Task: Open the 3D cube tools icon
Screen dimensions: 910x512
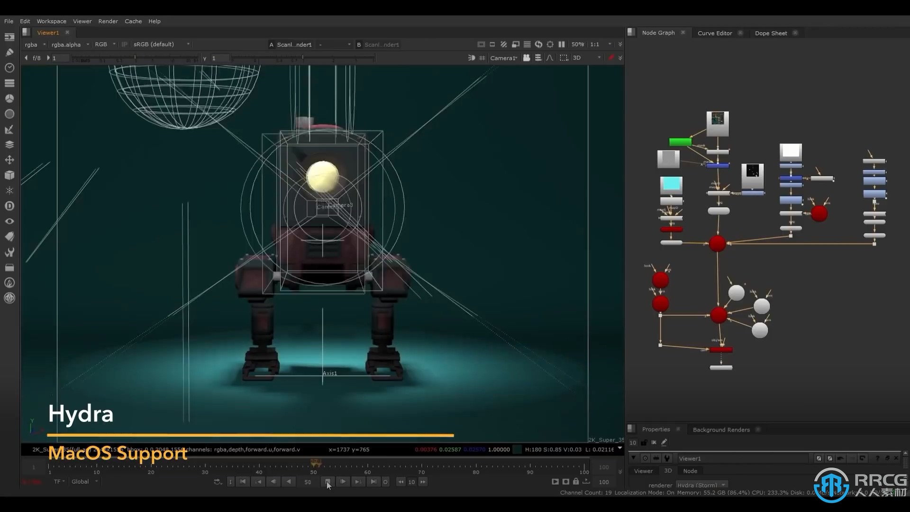Action: coord(9,175)
